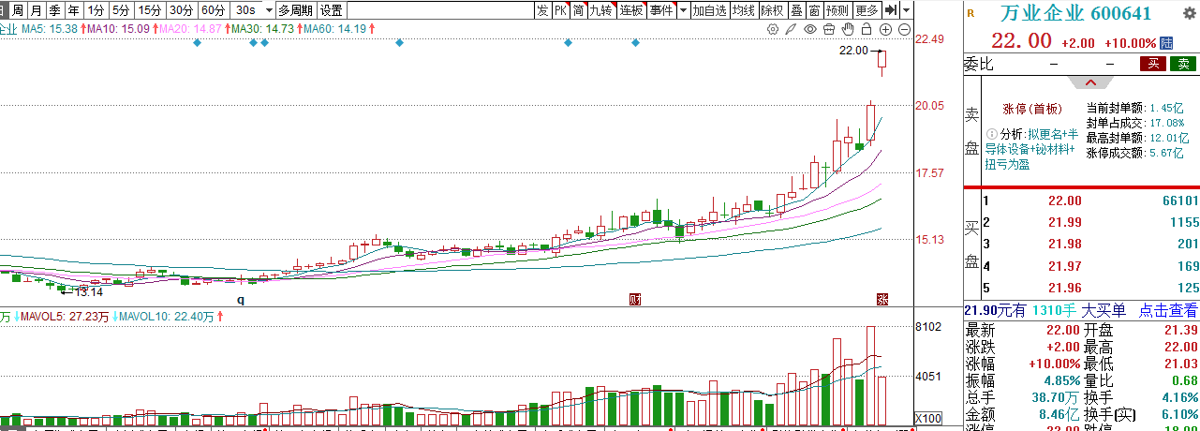Click the 除权 ex-rights button
Screen dimensions: 1200x431
[772, 10]
